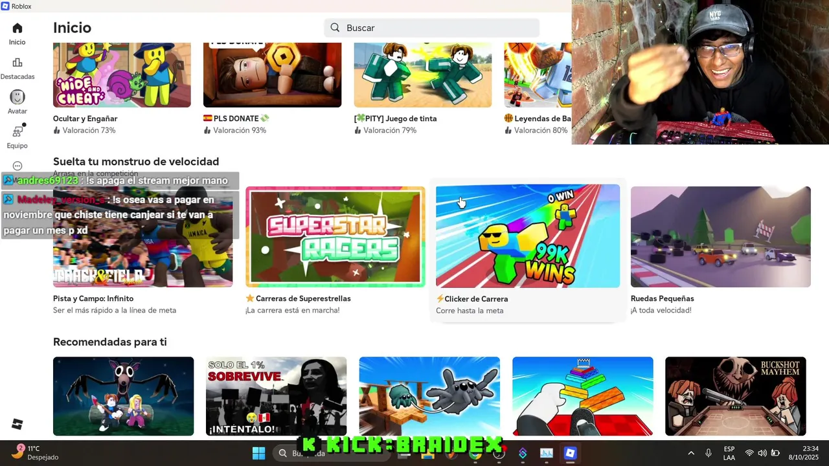
Task: Click the Ruedas Pequeñas title
Action: tap(663, 298)
